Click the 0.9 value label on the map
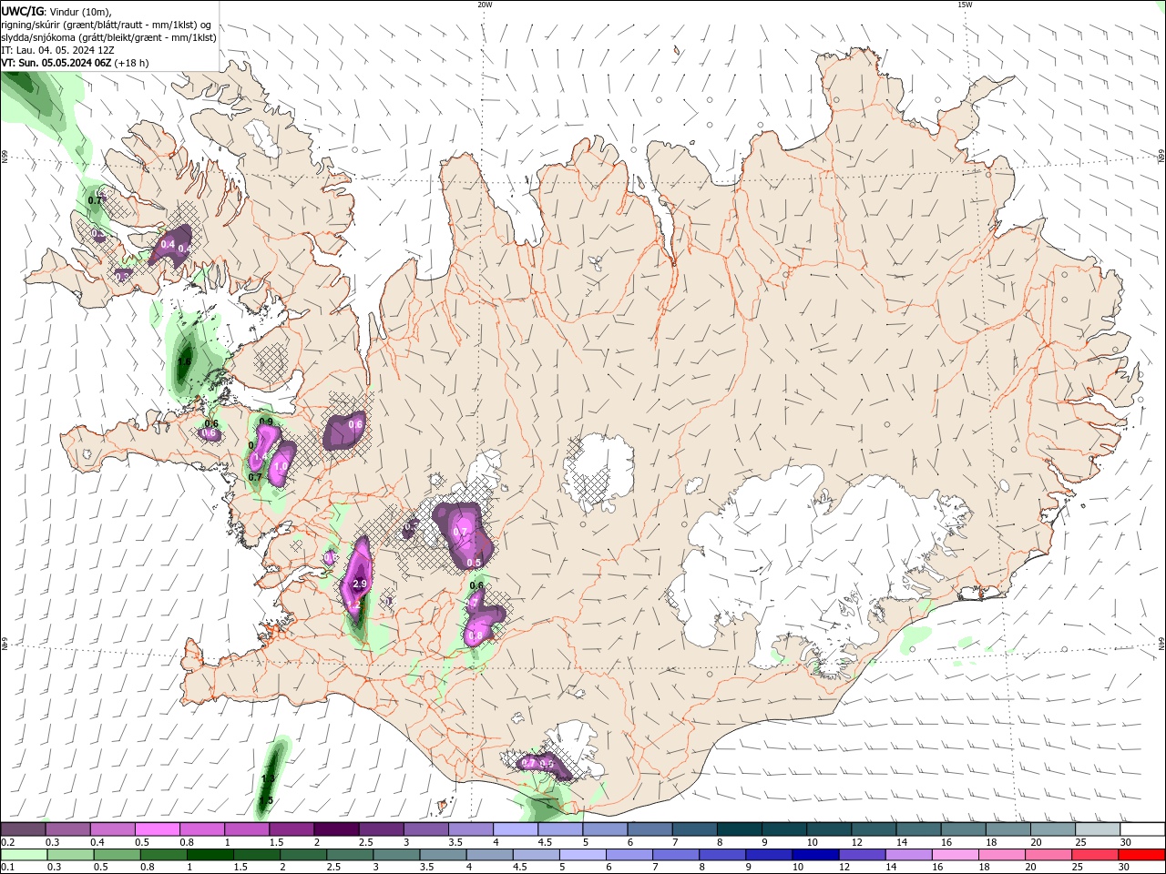Image resolution: width=1166 pixels, height=874 pixels. click(266, 422)
